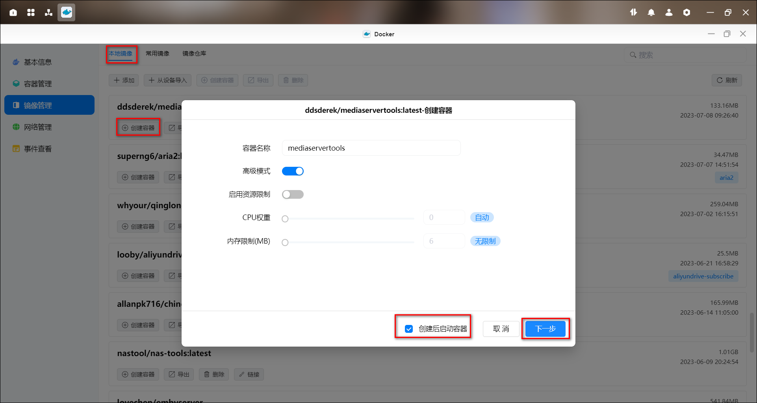Switch to the 镜像仓库 tab
The height and width of the screenshot is (403, 757).
[194, 54]
